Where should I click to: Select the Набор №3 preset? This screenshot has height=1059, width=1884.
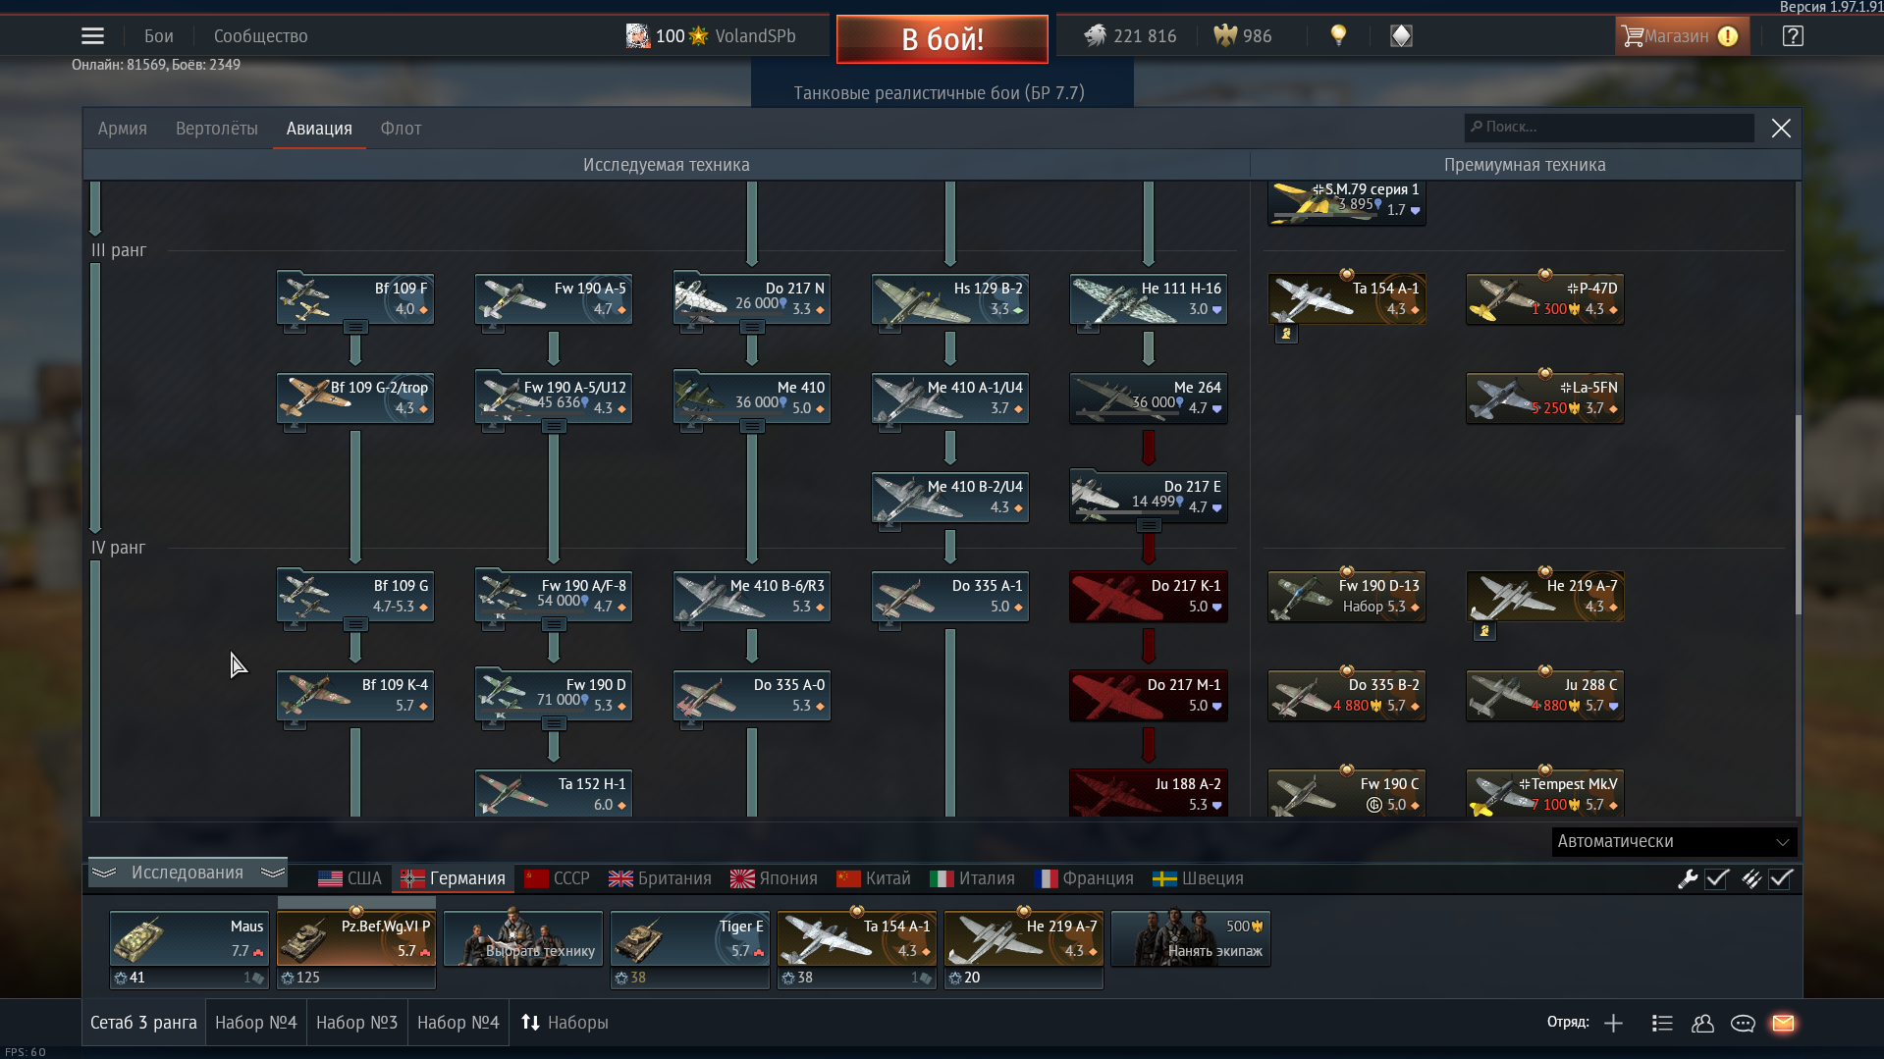(356, 1023)
